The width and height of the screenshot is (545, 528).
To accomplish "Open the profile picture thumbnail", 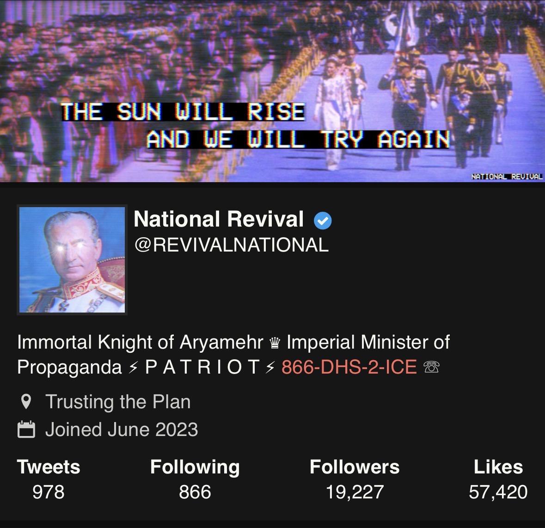I will [x=72, y=260].
